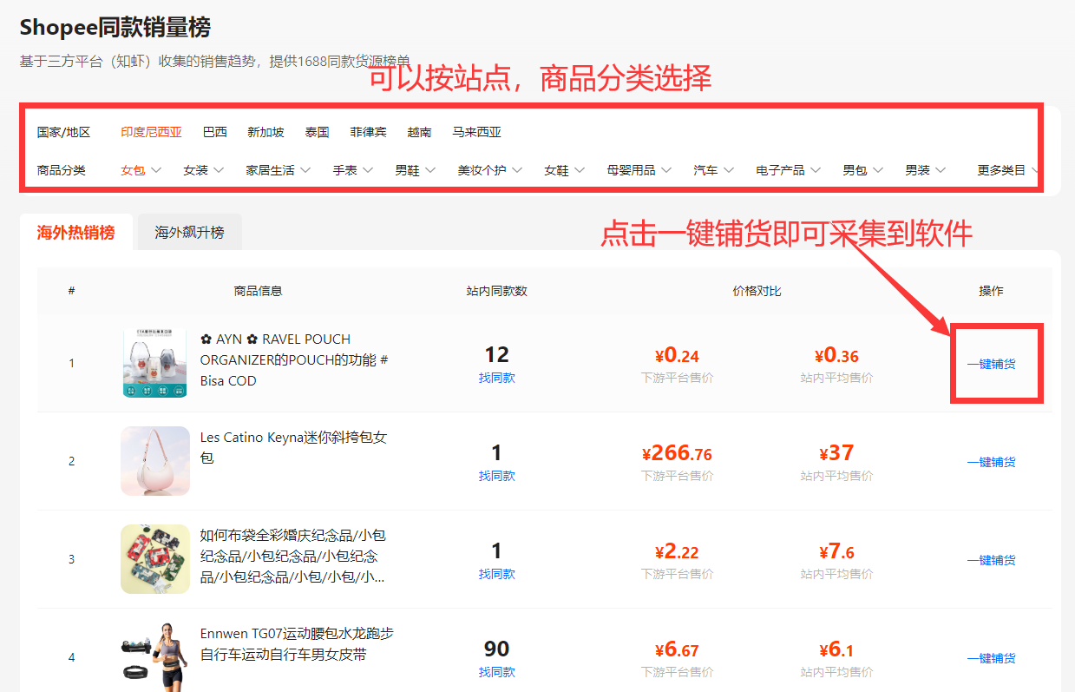1075x692 pixels.
Task: Filter by 泰国 site
Action: 317,132
